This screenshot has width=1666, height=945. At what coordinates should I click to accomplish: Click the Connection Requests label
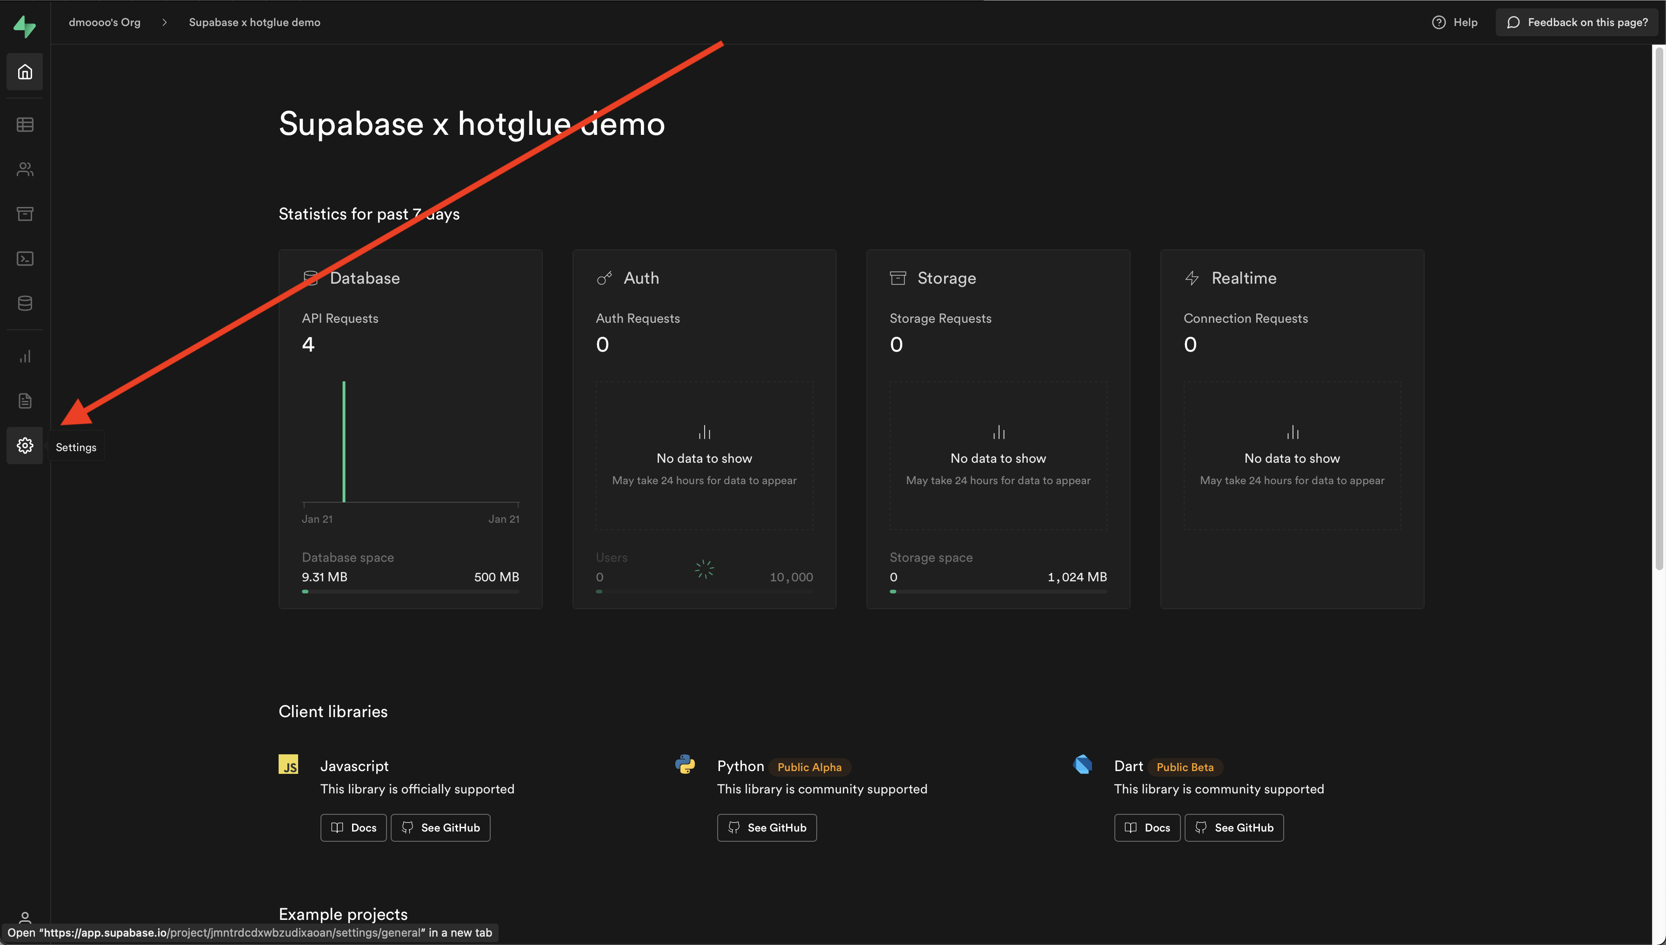pos(1246,318)
